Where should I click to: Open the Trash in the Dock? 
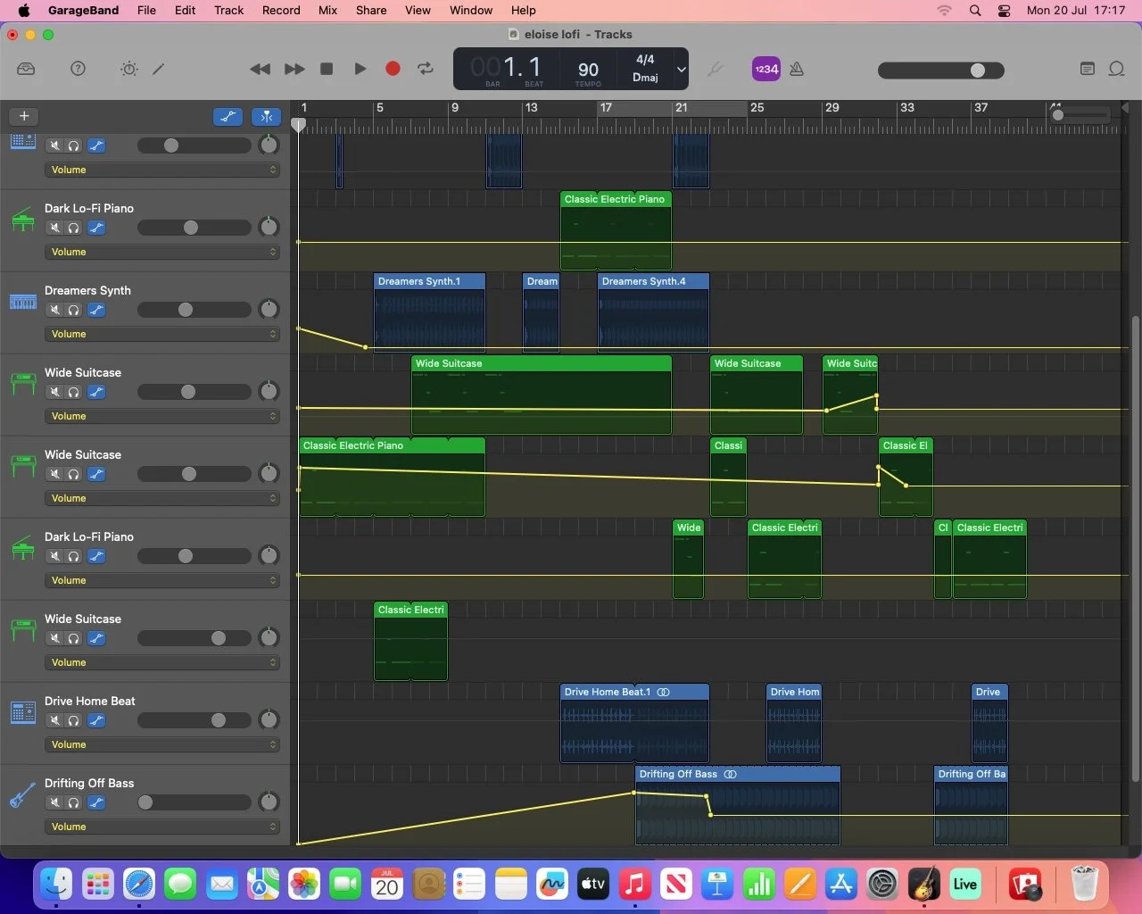pyautogui.click(x=1084, y=885)
